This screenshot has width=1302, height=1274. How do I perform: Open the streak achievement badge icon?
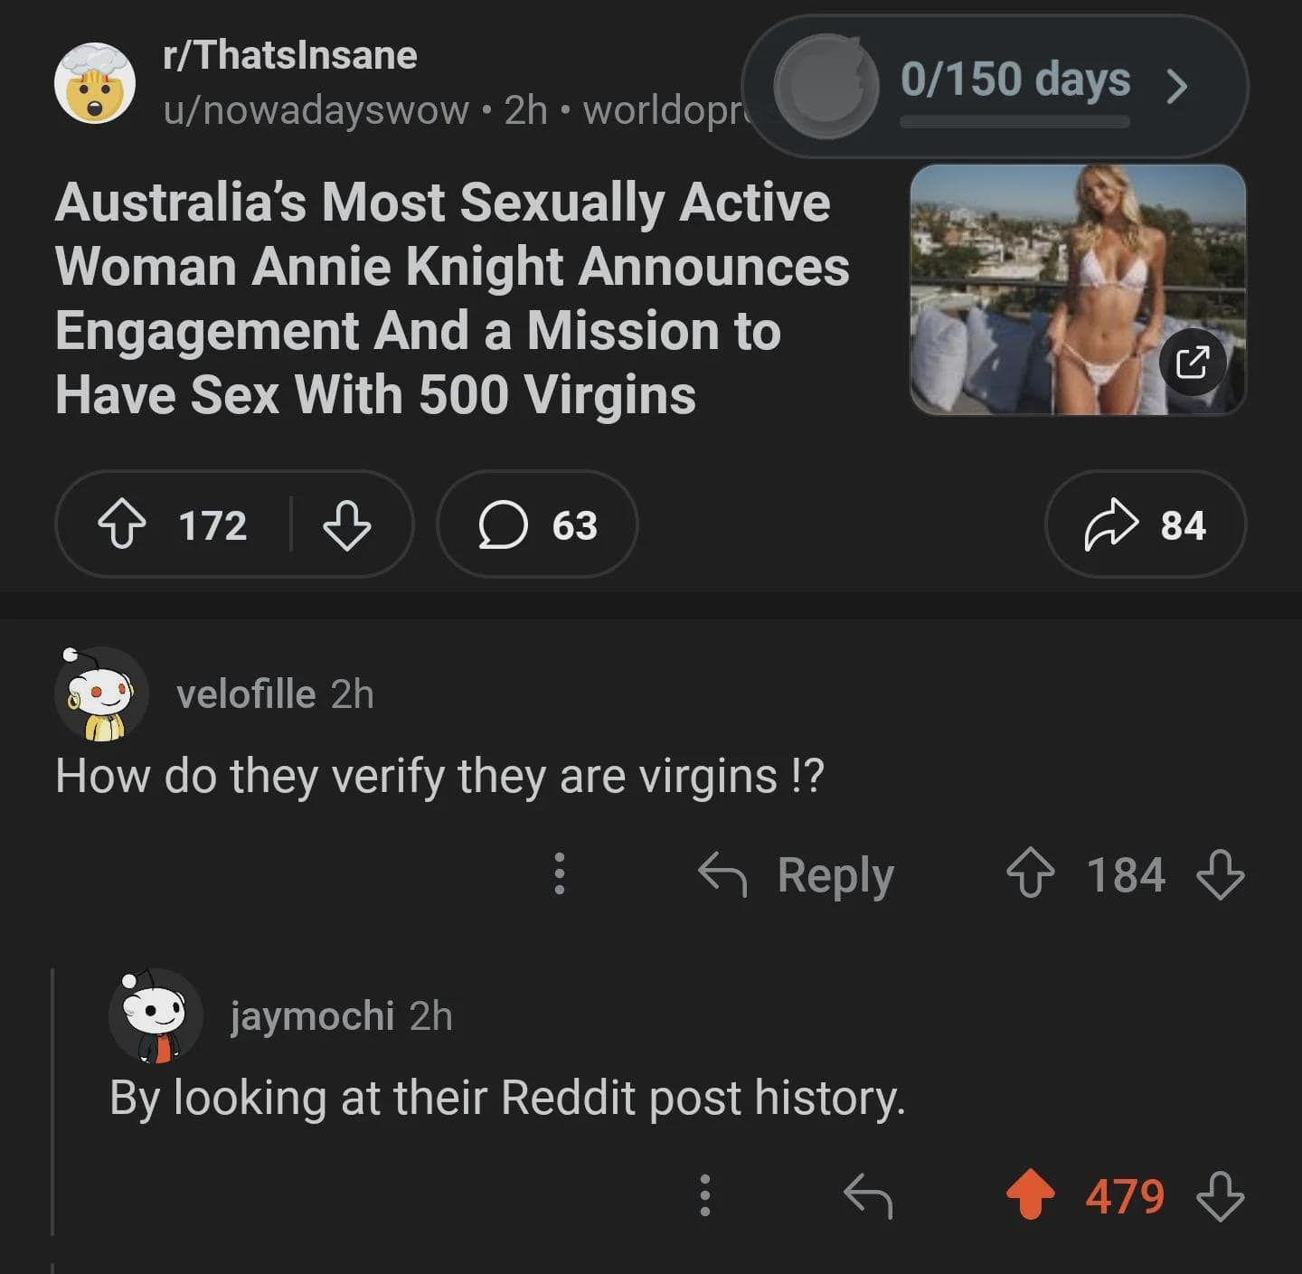point(826,86)
